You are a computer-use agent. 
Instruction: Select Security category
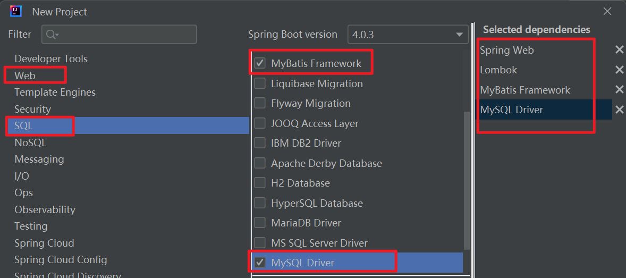pos(32,109)
